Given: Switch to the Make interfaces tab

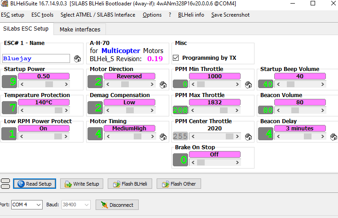Looking at the screenshot, I should click(80, 29).
